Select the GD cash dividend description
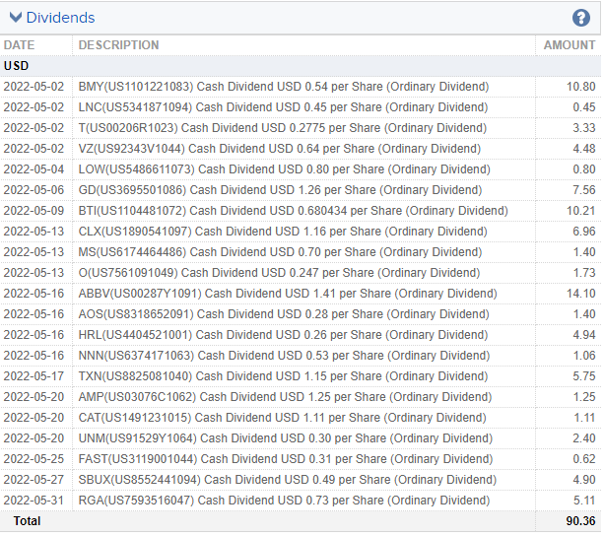The height and width of the screenshot is (536, 604). click(x=280, y=190)
